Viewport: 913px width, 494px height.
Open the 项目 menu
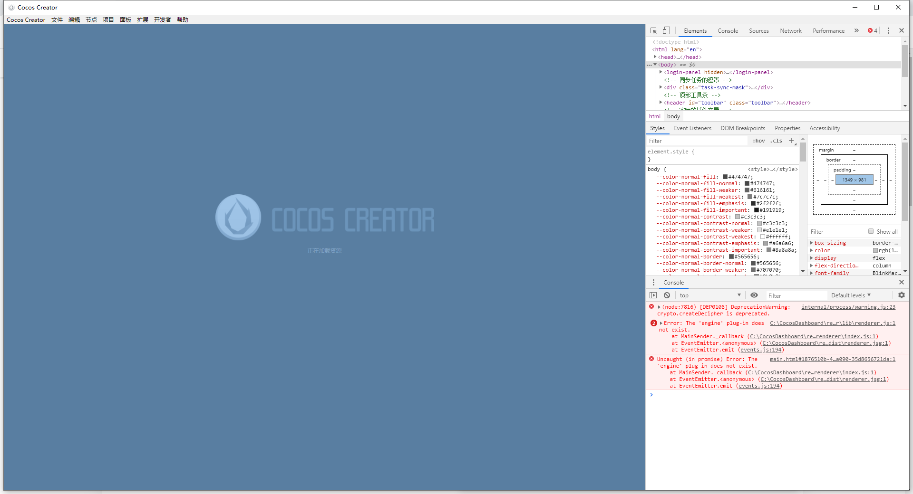[x=108, y=19]
